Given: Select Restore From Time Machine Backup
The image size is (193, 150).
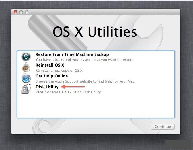Looking at the screenshot, I should (x=72, y=54).
